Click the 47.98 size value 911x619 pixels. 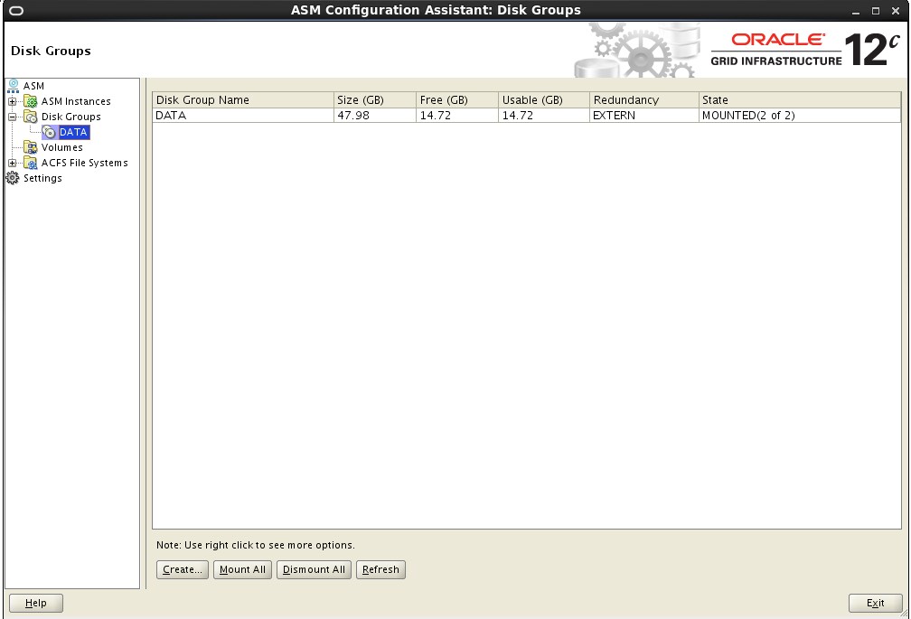(x=375, y=116)
